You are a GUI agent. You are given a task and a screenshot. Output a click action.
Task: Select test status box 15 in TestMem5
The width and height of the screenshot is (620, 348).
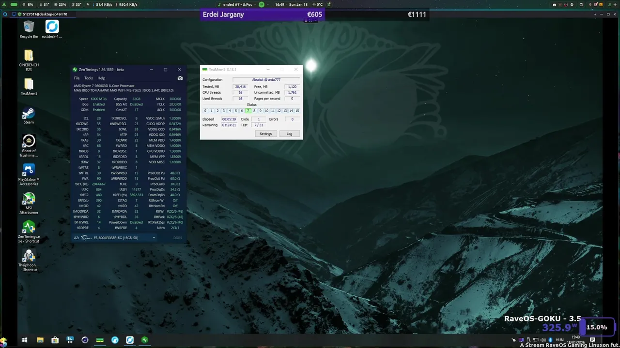click(x=297, y=111)
